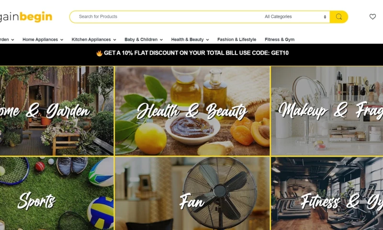The image size is (383, 230).
Task: Open the wishlist heart icon
Action: 372,17
